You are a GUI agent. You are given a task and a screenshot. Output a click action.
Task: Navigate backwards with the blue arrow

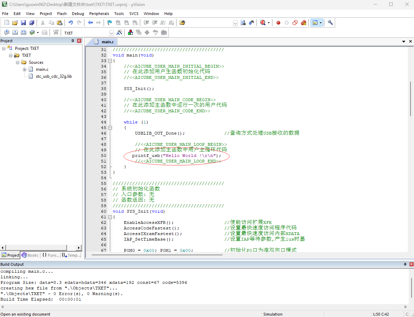tap(90, 23)
